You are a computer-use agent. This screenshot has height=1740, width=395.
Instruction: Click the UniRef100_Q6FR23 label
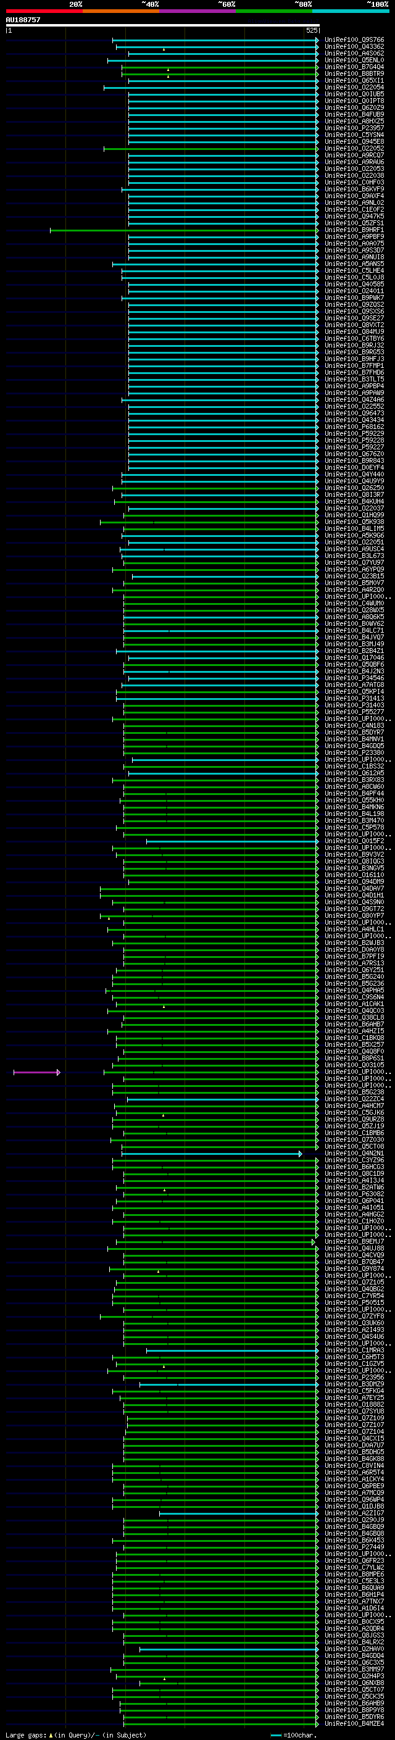[354, 1561]
